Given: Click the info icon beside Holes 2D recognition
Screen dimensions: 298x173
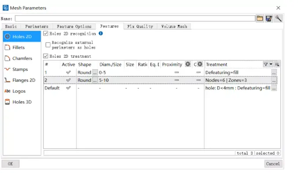Looking at the screenshot, I should click(100, 33).
